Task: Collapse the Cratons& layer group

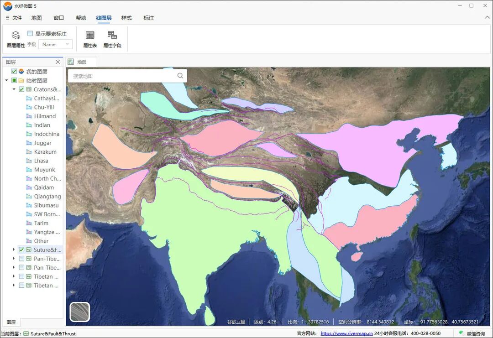Action: [14, 89]
